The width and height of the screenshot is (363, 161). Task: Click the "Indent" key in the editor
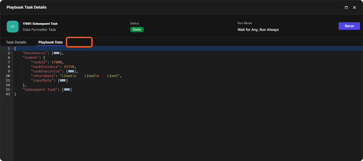(x=31, y=58)
